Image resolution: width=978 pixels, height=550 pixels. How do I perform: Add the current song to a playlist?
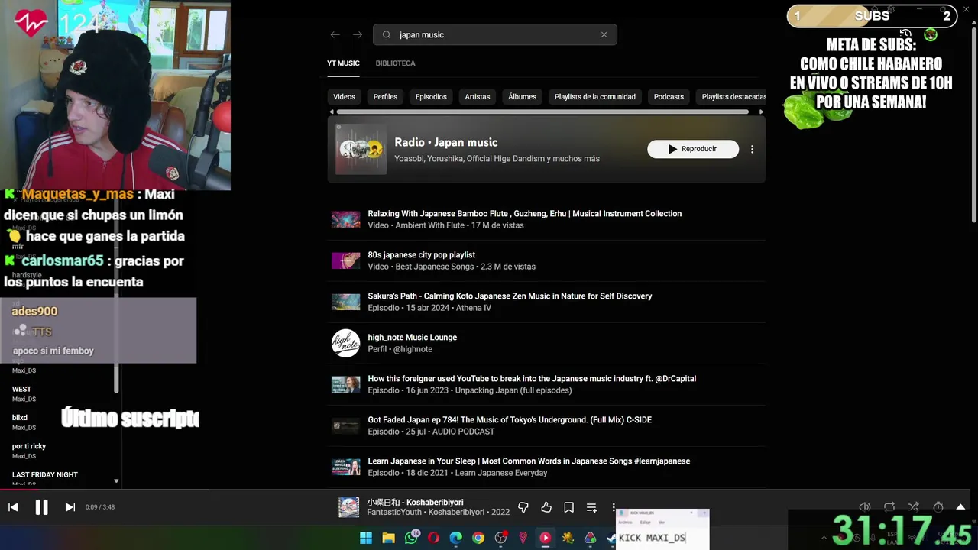(x=591, y=507)
